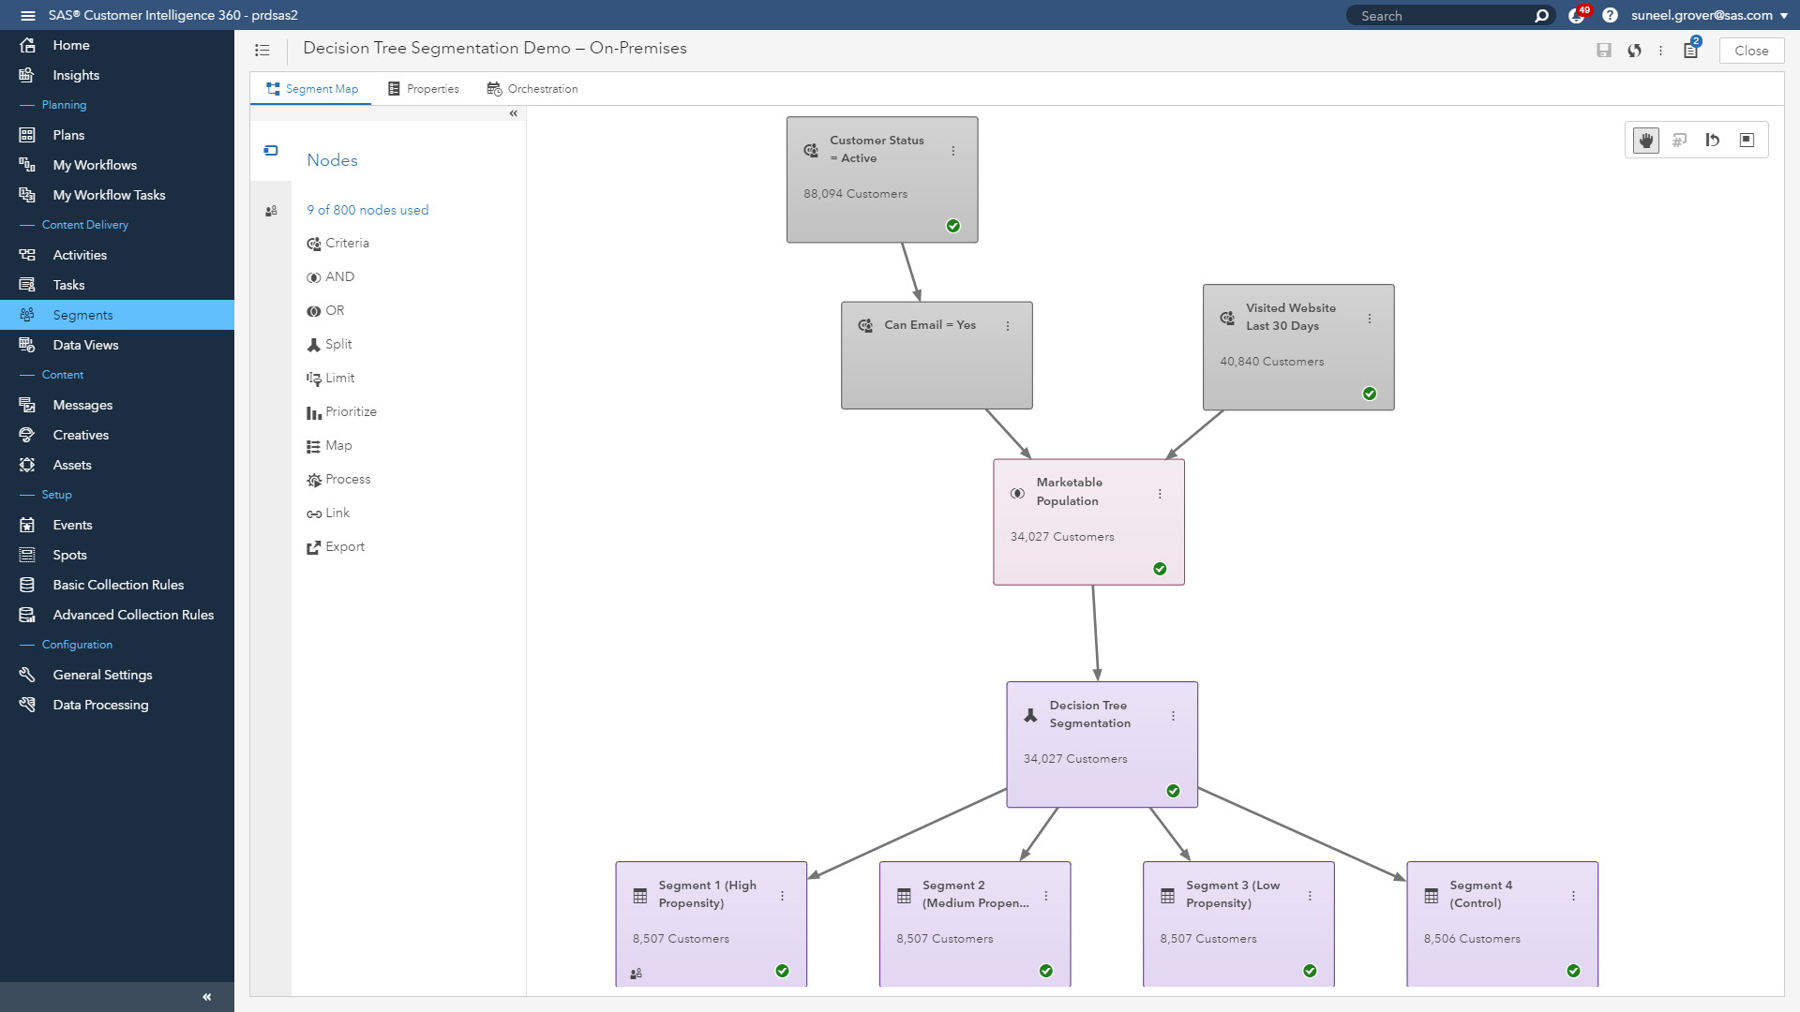
Task: Expand the Customer Status node options menu
Action: pyautogui.click(x=953, y=151)
